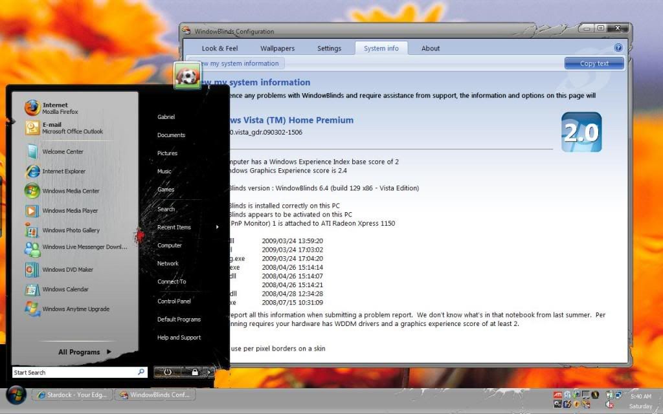Launch the Internet Explorer icon in Start menu

tap(32, 171)
